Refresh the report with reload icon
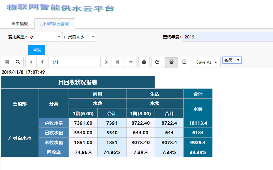273x170 pixels. 157,62
